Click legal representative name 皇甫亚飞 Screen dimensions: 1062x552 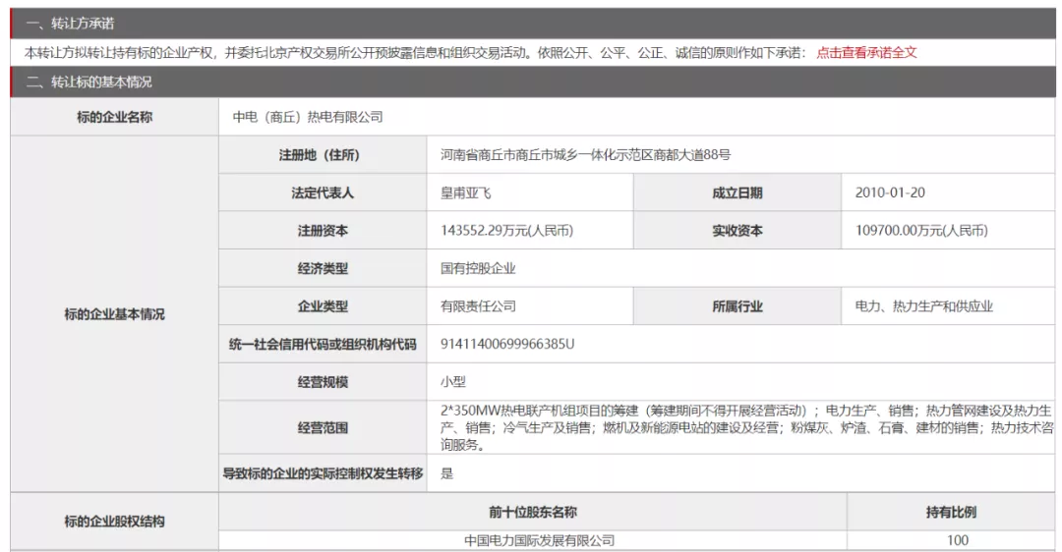pyautogui.click(x=466, y=193)
